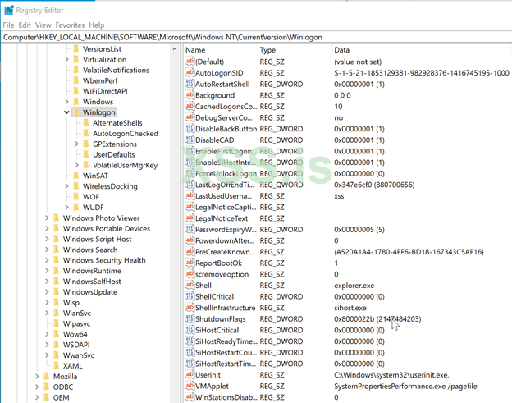Select the WinSAT folder icon
The image size is (512, 403).
click(x=76, y=176)
